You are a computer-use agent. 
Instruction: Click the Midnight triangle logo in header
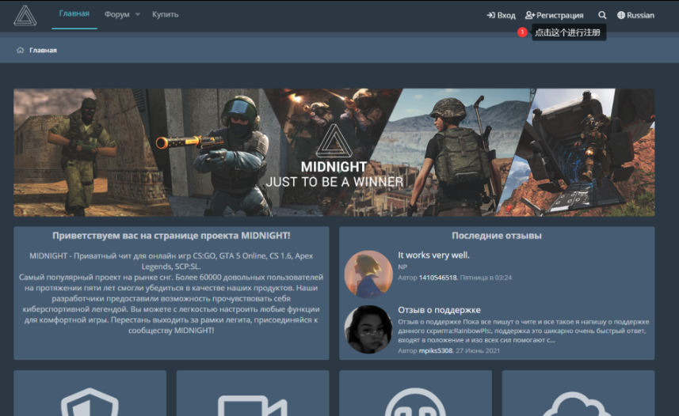pyautogui.click(x=25, y=16)
